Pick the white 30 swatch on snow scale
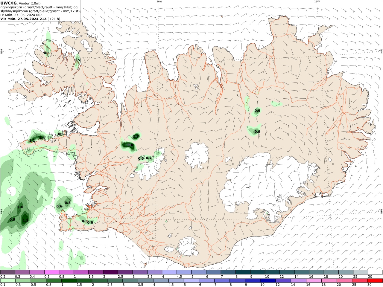The width and height of the screenshot is (383, 287). tap(375, 272)
